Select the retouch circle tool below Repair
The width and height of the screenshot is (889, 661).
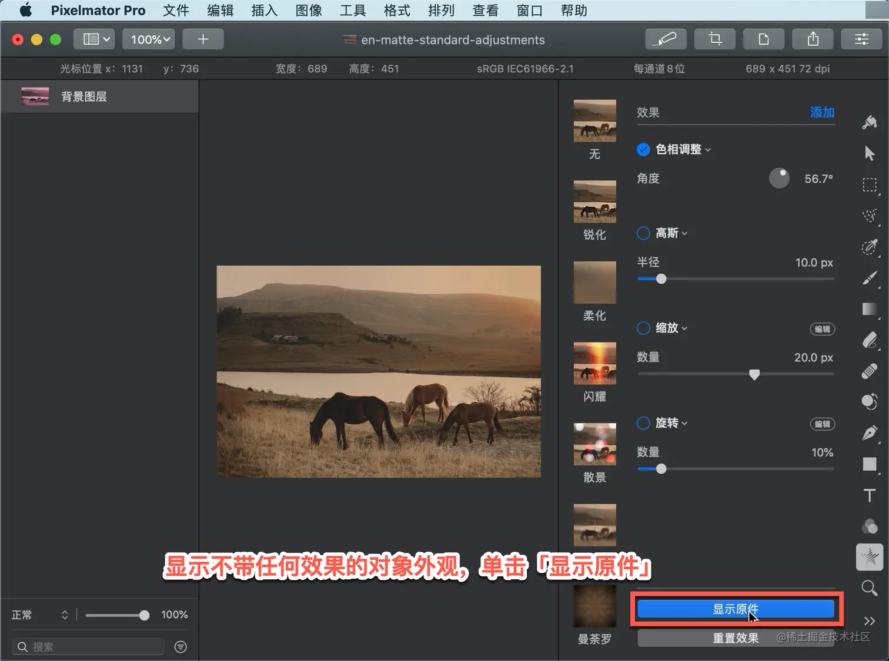870,402
